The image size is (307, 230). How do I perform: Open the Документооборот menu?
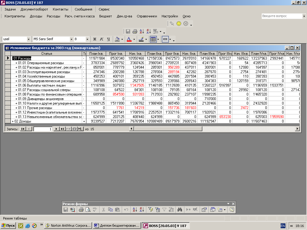pos(34,9)
